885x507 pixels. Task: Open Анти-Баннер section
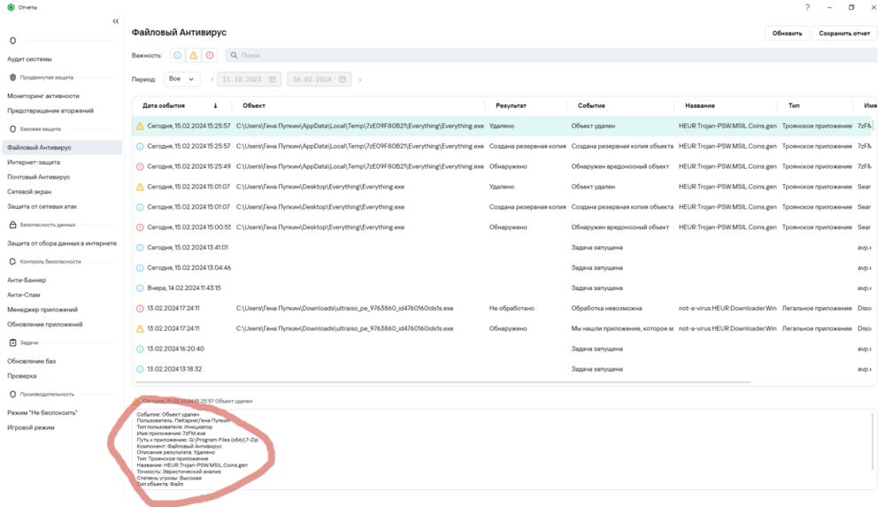point(27,280)
